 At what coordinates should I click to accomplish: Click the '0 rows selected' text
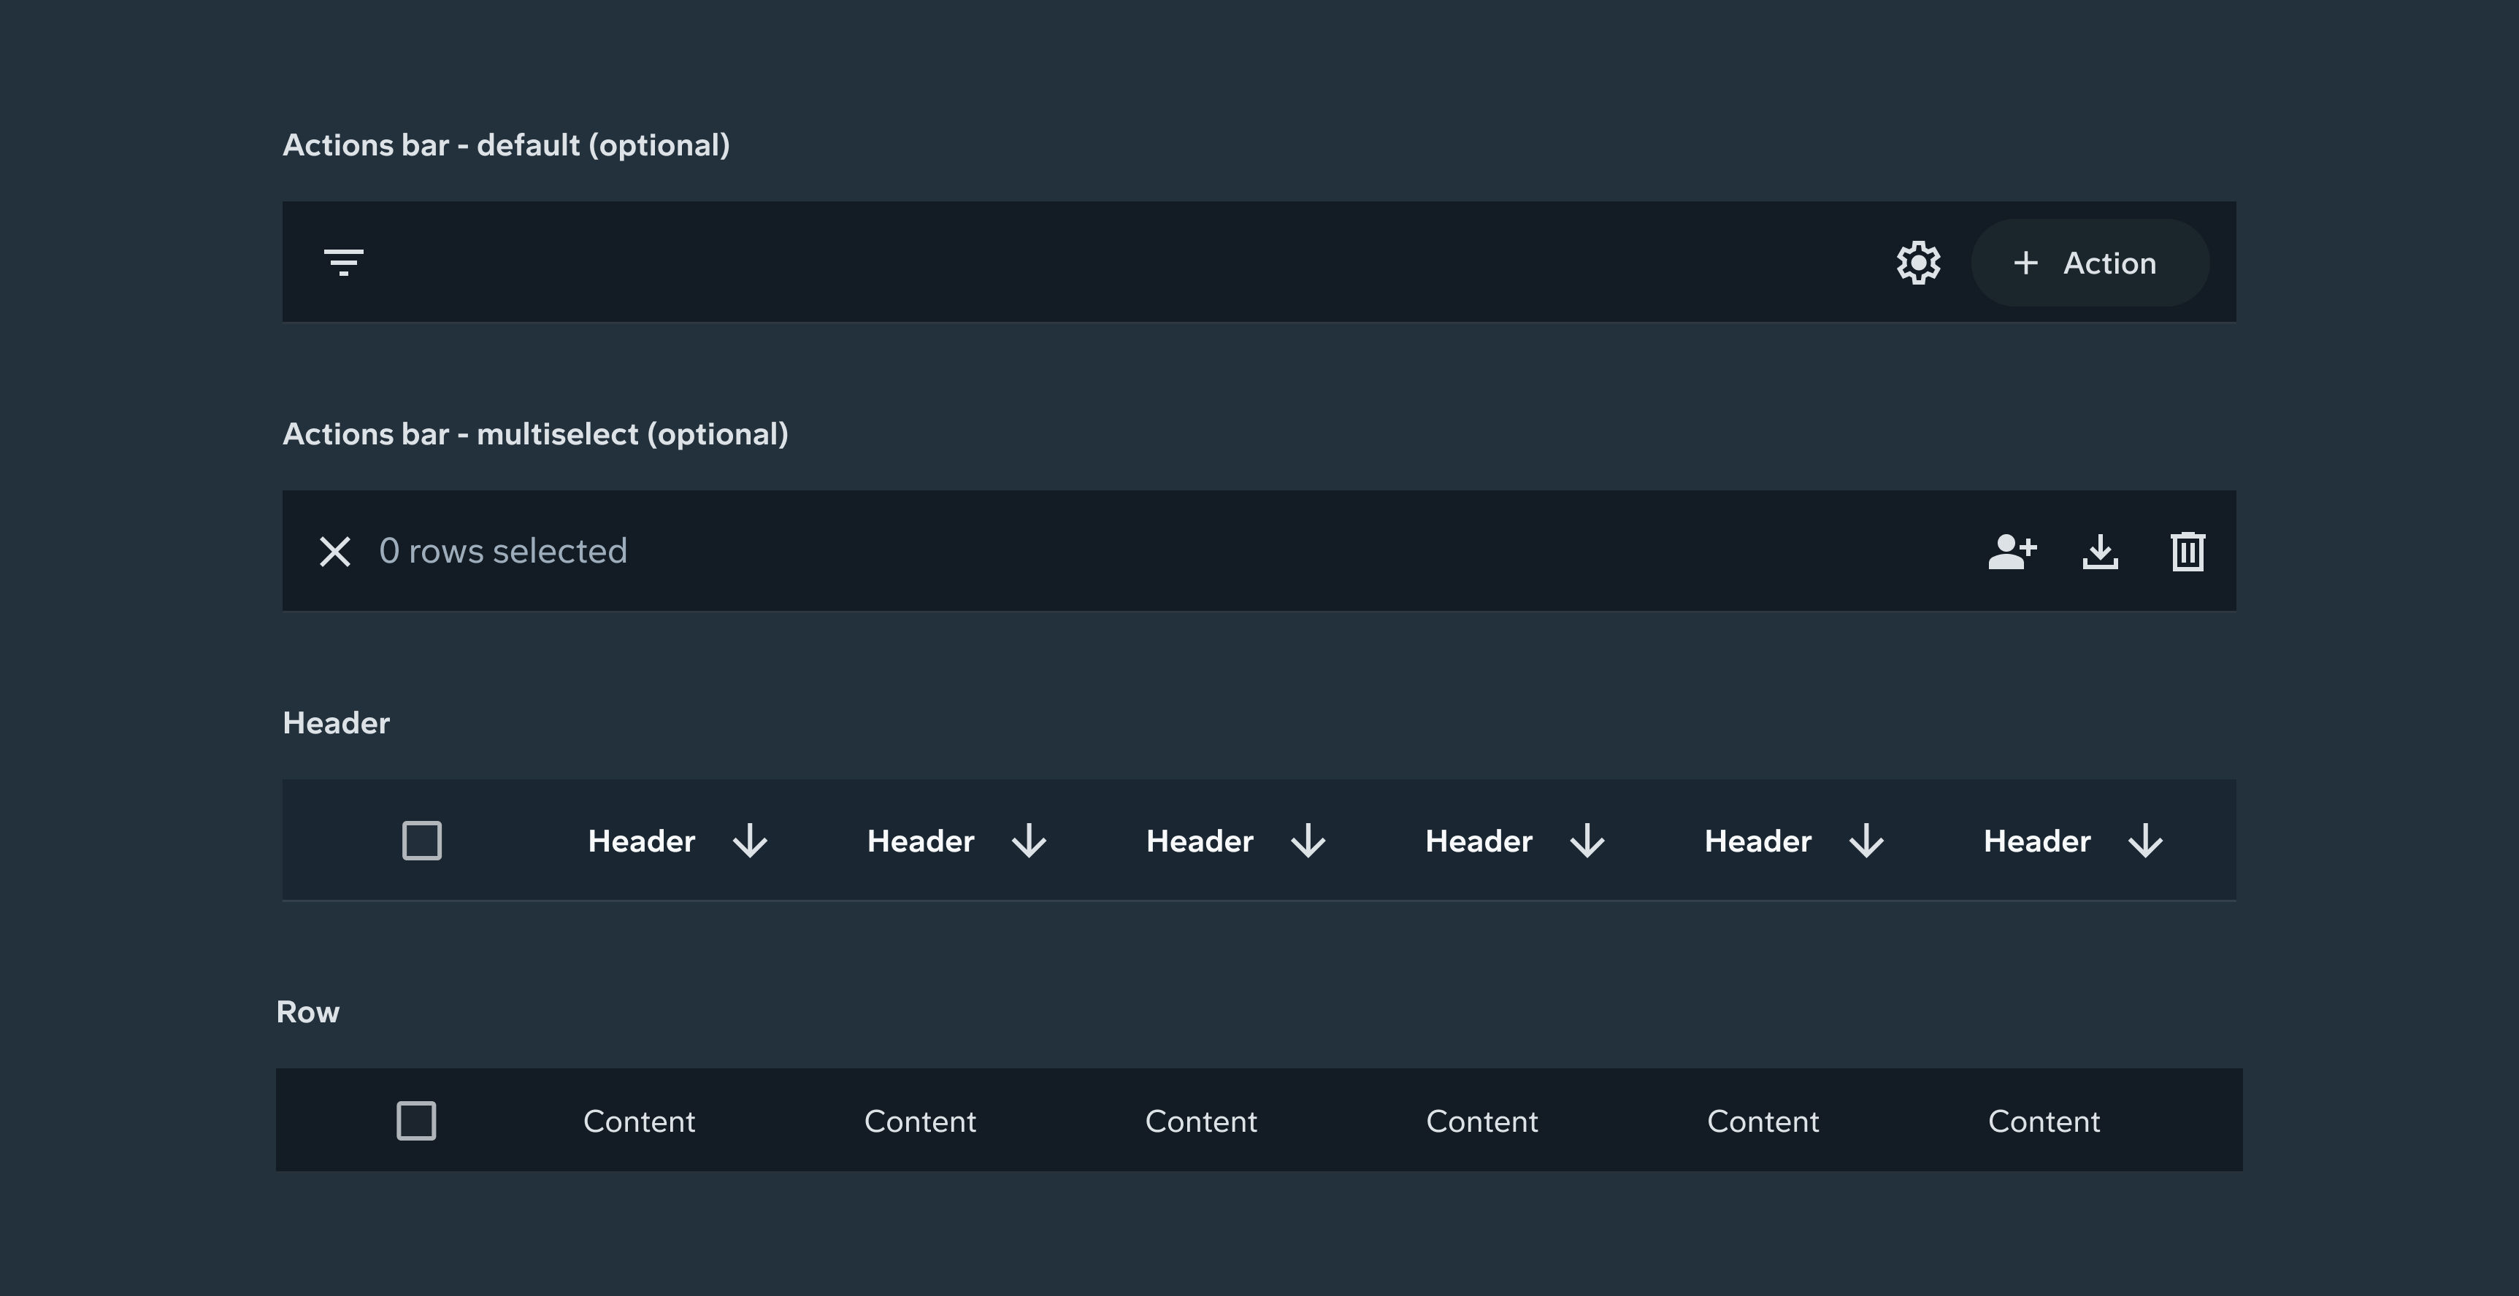pyautogui.click(x=502, y=551)
